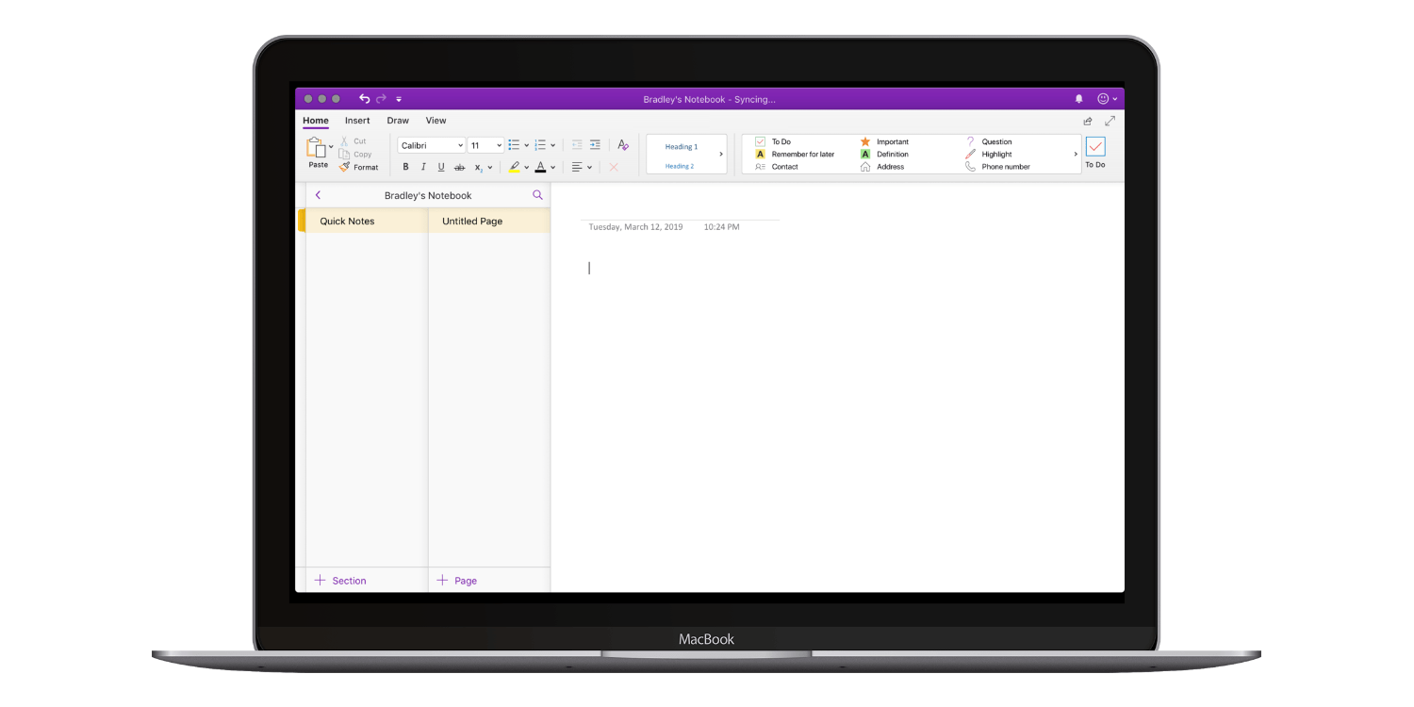
Task: Switch to the Insert tab
Action: (357, 121)
